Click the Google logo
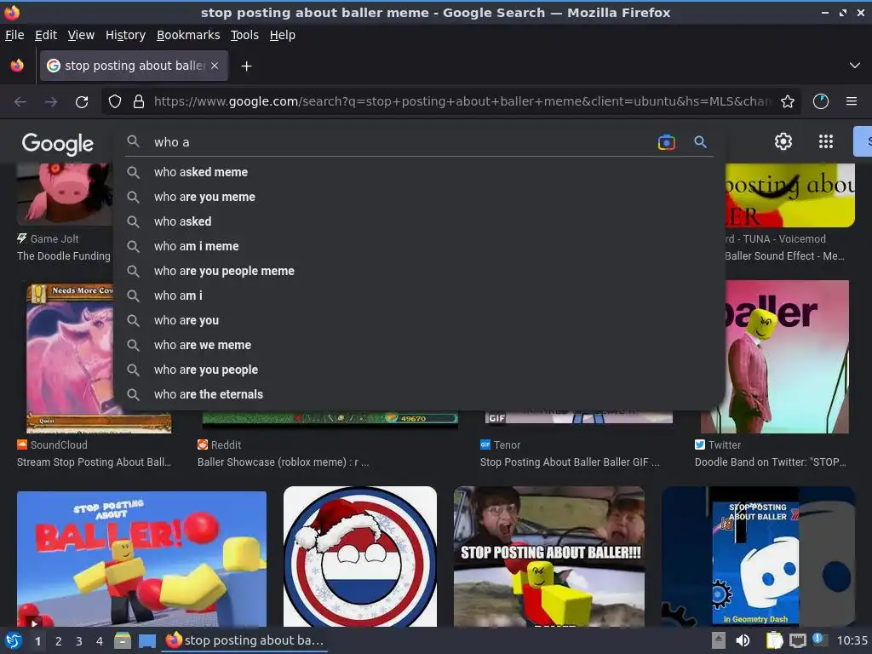Image resolution: width=872 pixels, height=654 pixels. (x=57, y=143)
